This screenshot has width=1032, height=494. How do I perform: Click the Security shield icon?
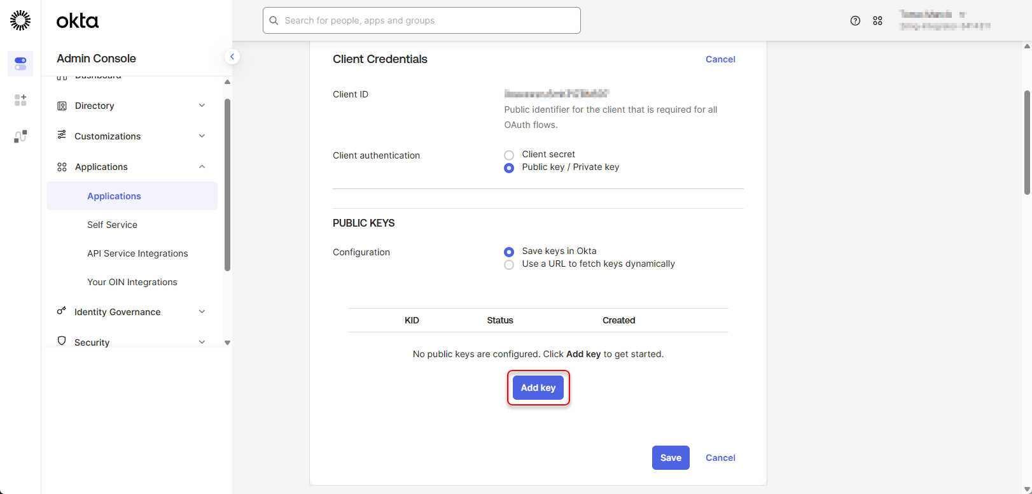tap(62, 341)
